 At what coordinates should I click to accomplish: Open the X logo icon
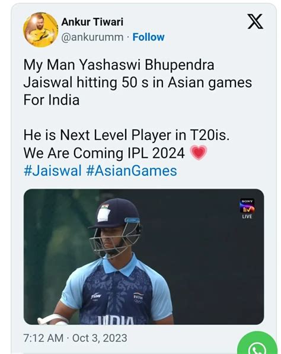tap(256, 21)
